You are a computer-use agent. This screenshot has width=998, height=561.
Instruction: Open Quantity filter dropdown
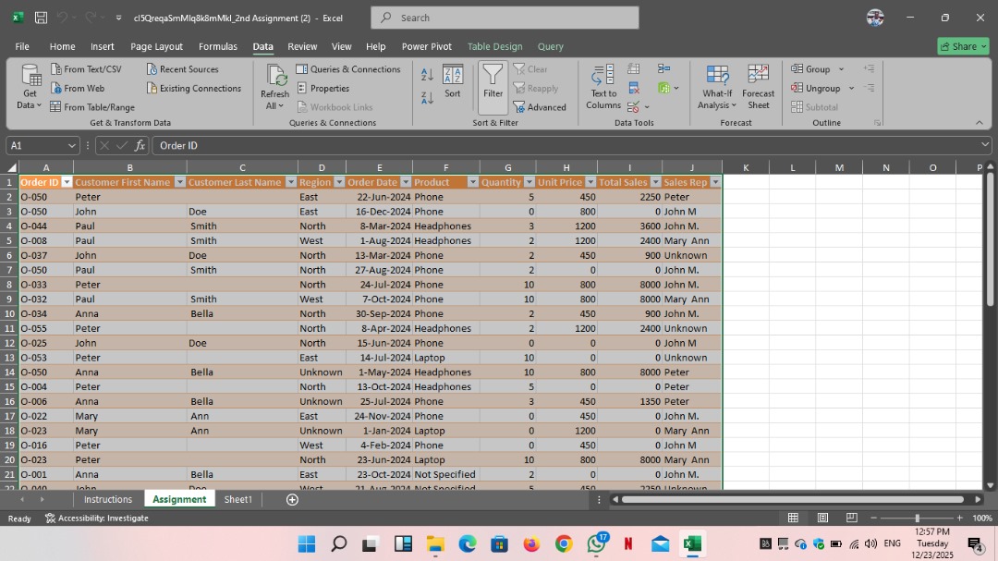point(529,182)
